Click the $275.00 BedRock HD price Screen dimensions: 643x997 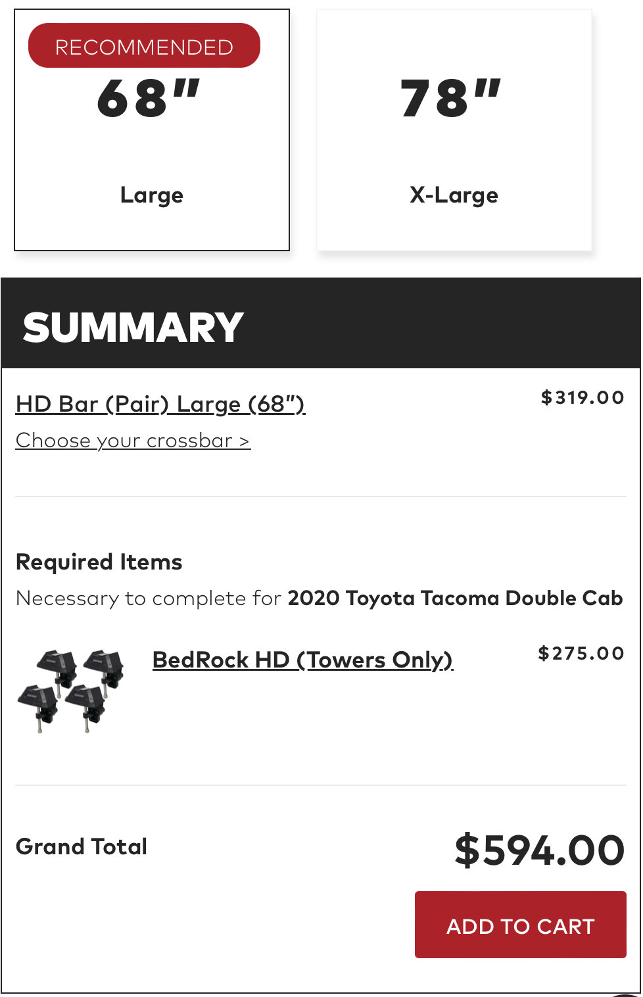pos(581,654)
